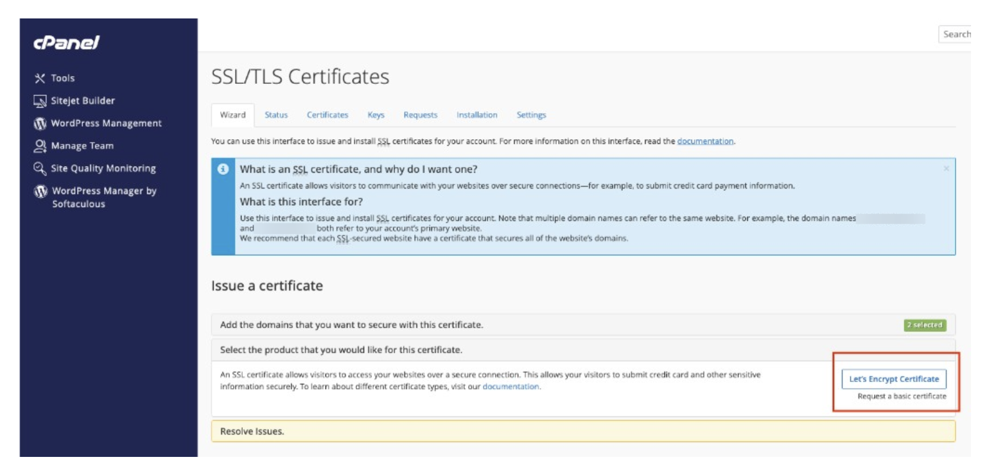
Task: Click the cPanel logo
Action: [66, 43]
